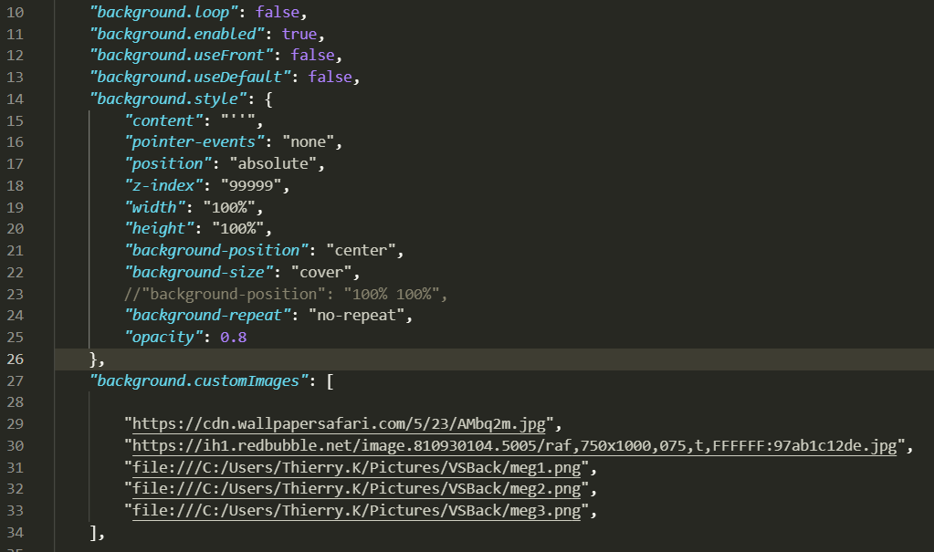Screen dimensions: 934x552
Task: Open the meg1.png file link
Action: (356, 467)
